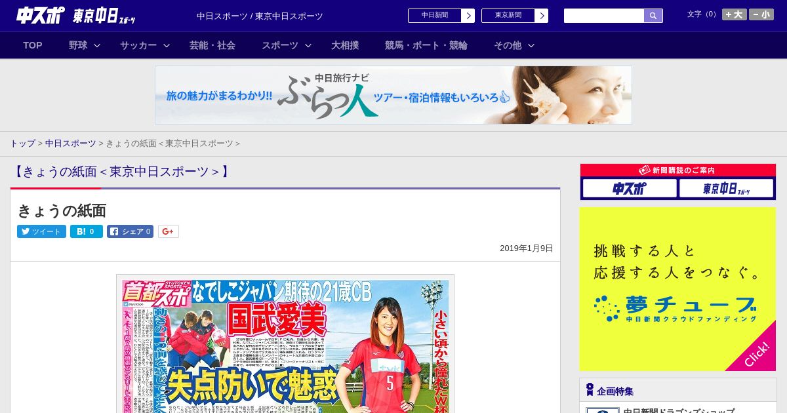The width and height of the screenshot is (787, 413).
Task: Open the その他 menu
Action: 508,45
